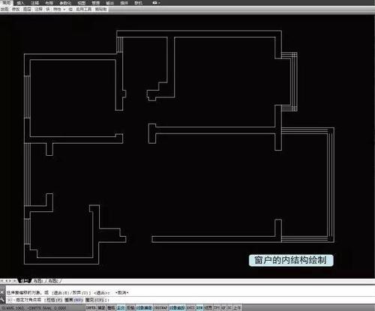Image resolution: width=375 pixels, height=311 pixels.
Task: Select the 布局 (Layout) ribbon tab
Action: [49, 3]
